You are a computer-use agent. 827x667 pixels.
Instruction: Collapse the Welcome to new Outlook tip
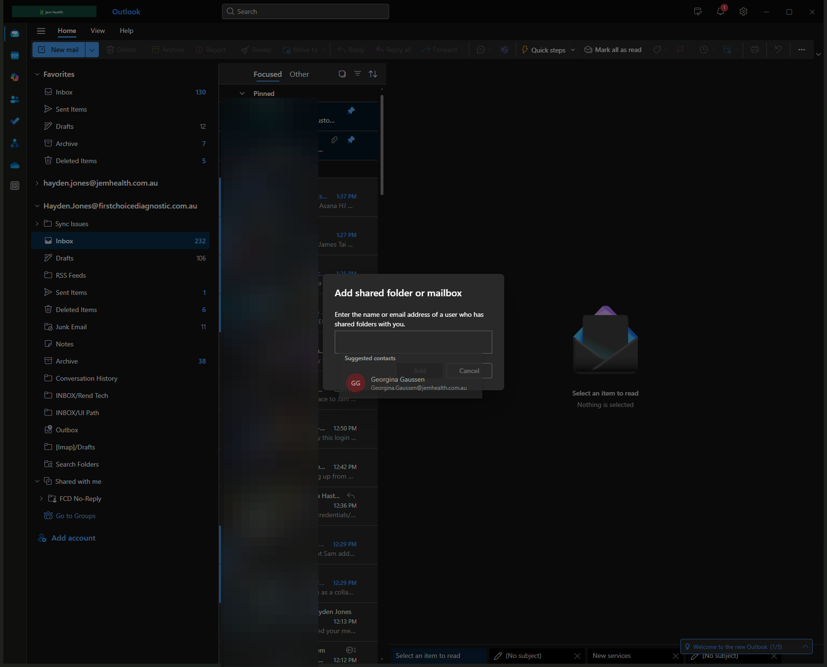[x=805, y=646]
